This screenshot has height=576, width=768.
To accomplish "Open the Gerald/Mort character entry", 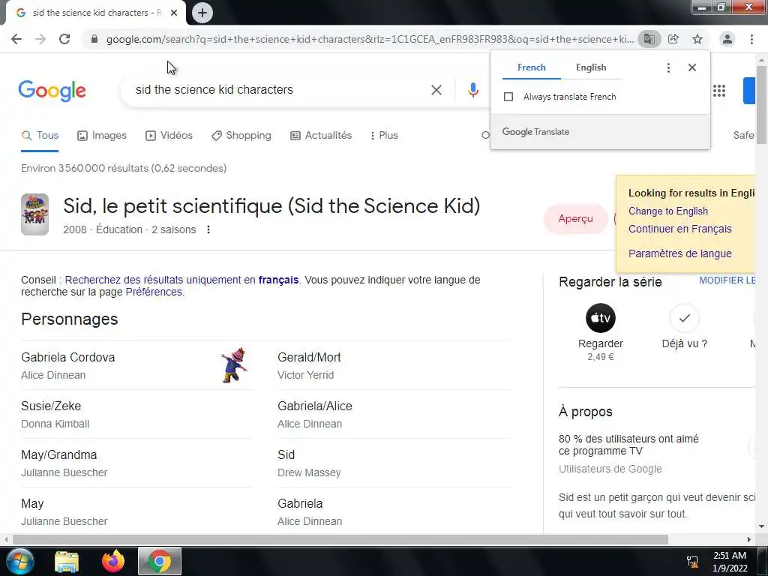I will (394, 366).
